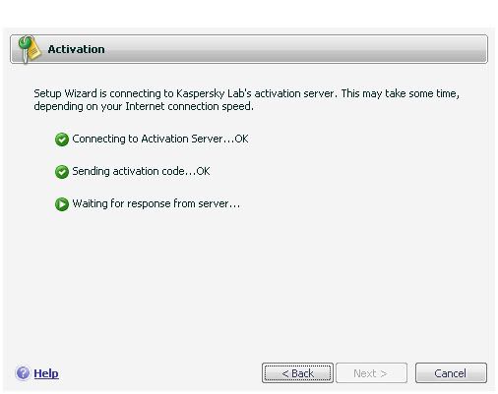Click the gray Activation header banner bar
498x394 pixels.
click(249, 49)
